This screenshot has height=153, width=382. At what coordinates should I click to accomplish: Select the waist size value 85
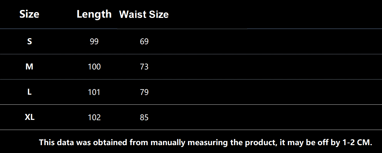[x=144, y=117]
